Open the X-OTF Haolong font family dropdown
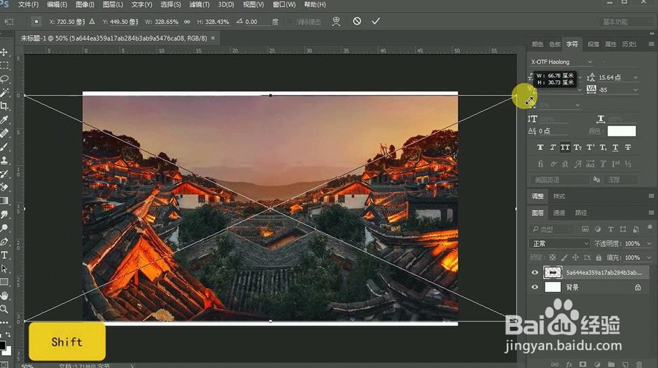 [x=590, y=62]
